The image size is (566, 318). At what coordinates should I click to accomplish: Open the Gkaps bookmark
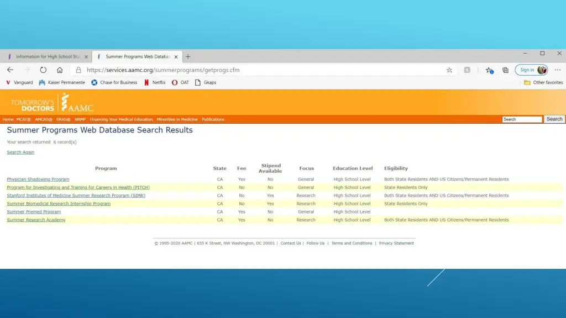coord(206,83)
